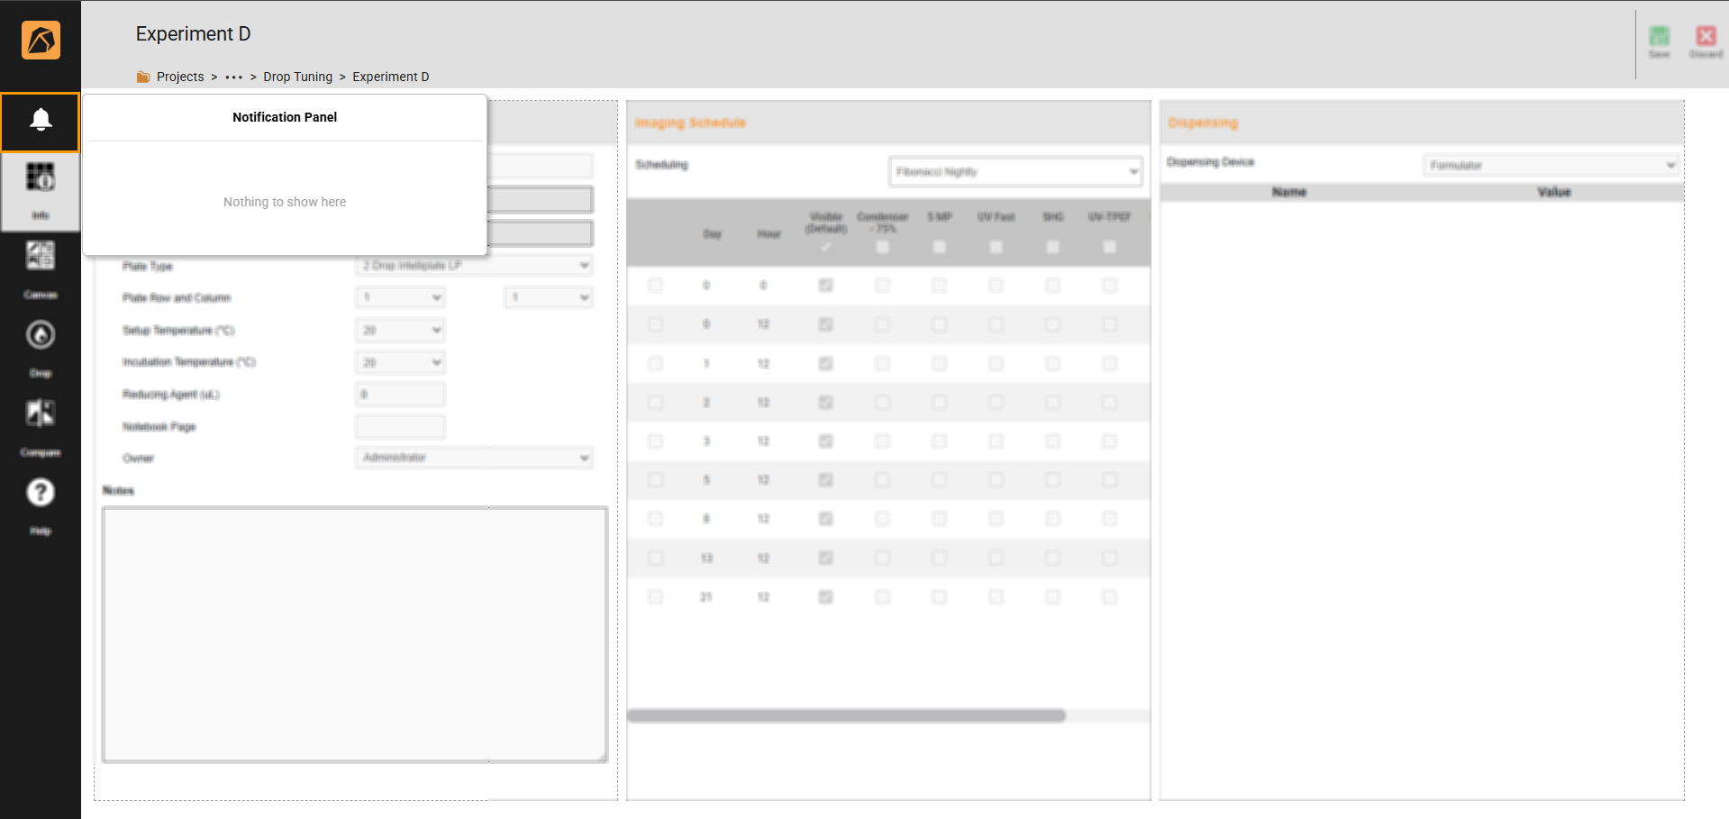Viewport: 1729px width, 819px height.
Task: Open the Owner dropdown showing Administrator
Action: [x=474, y=458]
